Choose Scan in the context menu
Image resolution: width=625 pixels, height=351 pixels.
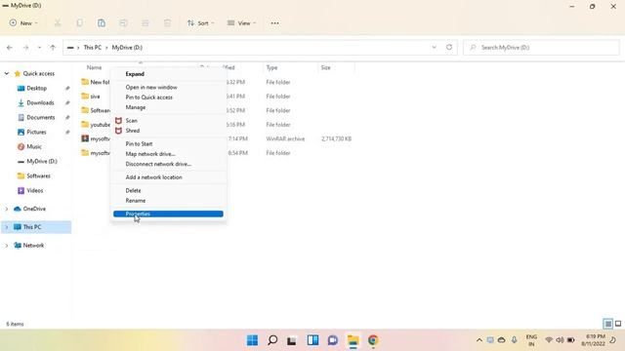coord(168,121)
